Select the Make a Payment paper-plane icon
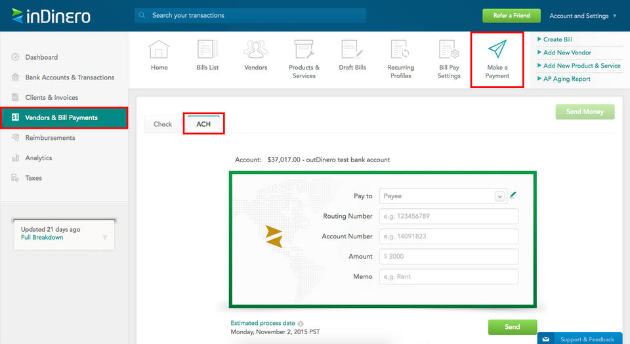The image size is (630, 344). [497, 49]
